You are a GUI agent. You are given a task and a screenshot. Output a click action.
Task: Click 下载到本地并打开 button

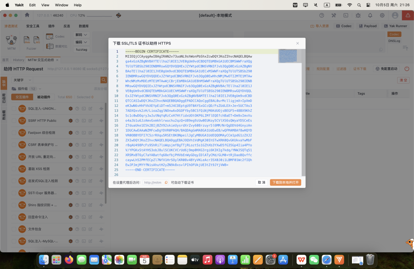point(285,183)
